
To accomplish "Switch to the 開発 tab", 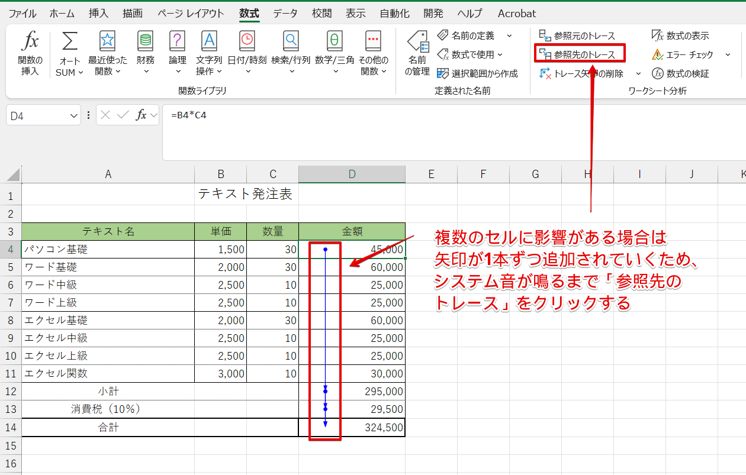I will point(433,13).
